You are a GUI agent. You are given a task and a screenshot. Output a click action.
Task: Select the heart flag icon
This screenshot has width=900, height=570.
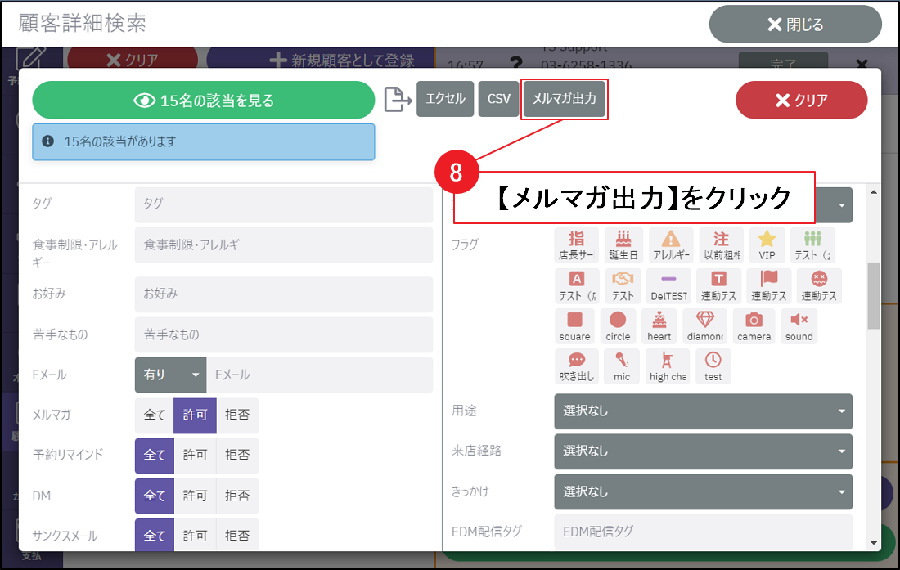659,325
